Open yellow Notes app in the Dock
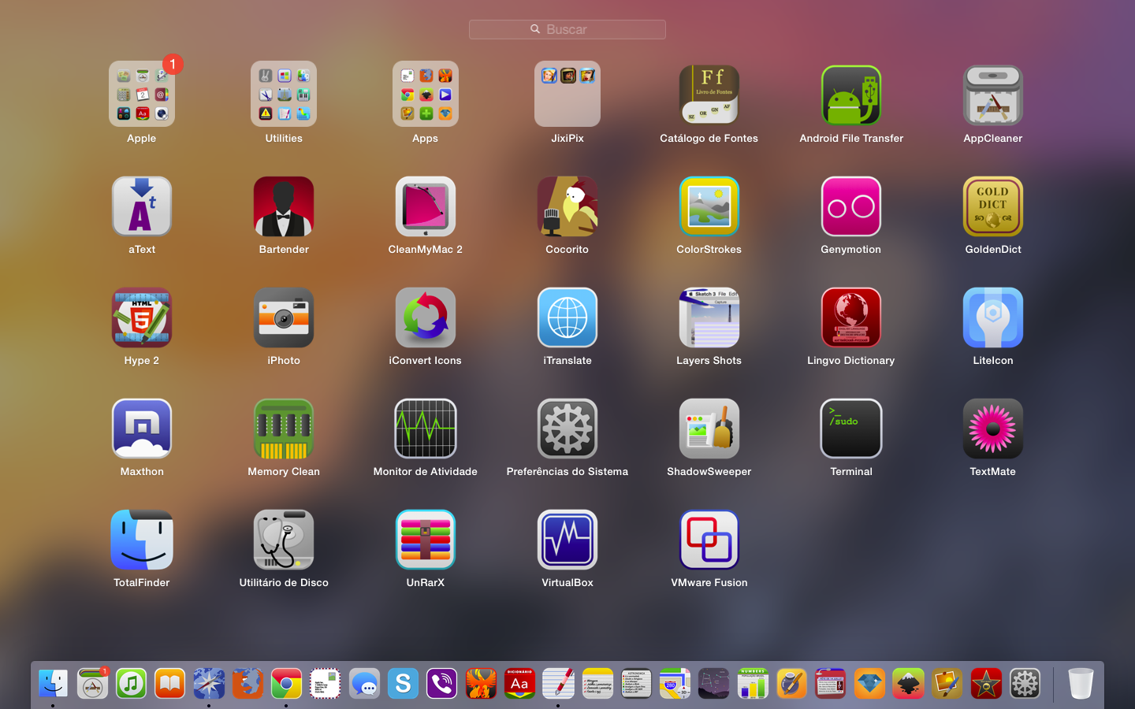1135x709 pixels. (597, 684)
